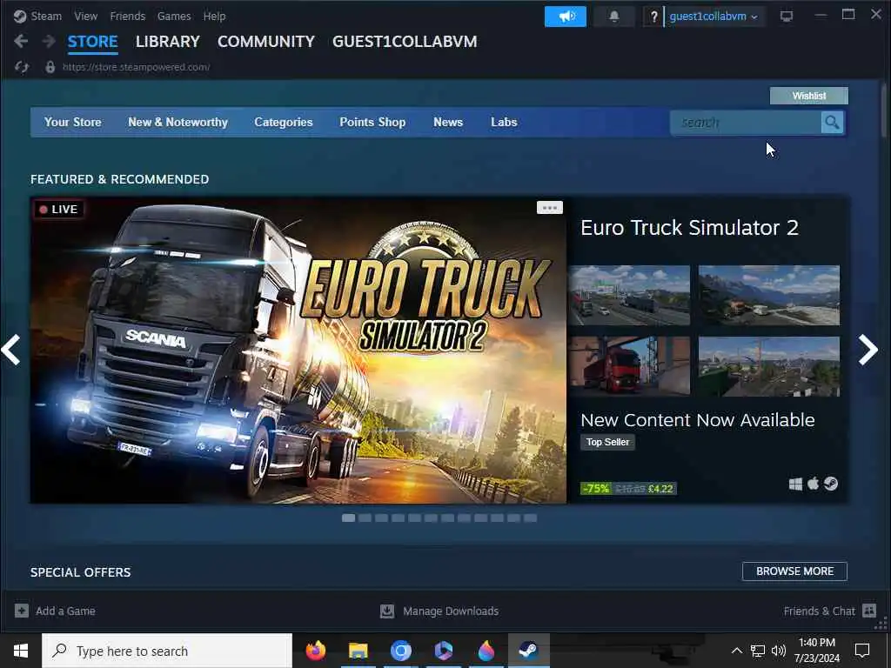Image resolution: width=891 pixels, height=668 pixels.
Task: Click the Add a Game plus icon
Action: coord(22,611)
